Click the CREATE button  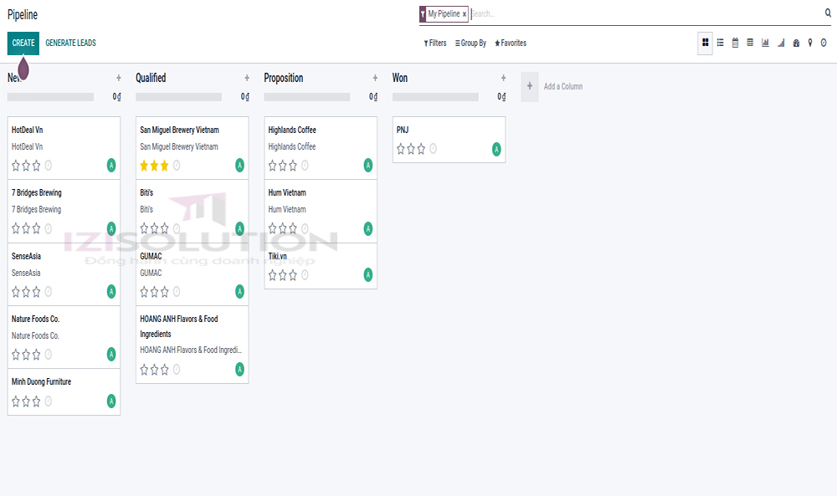[x=23, y=43]
